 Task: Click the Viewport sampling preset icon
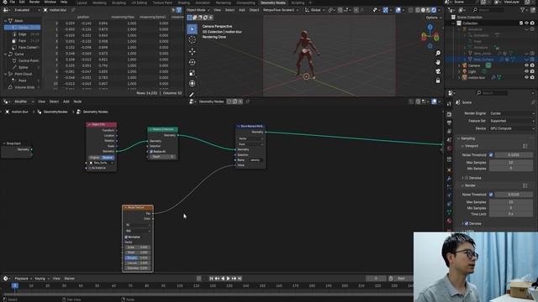tap(525, 146)
